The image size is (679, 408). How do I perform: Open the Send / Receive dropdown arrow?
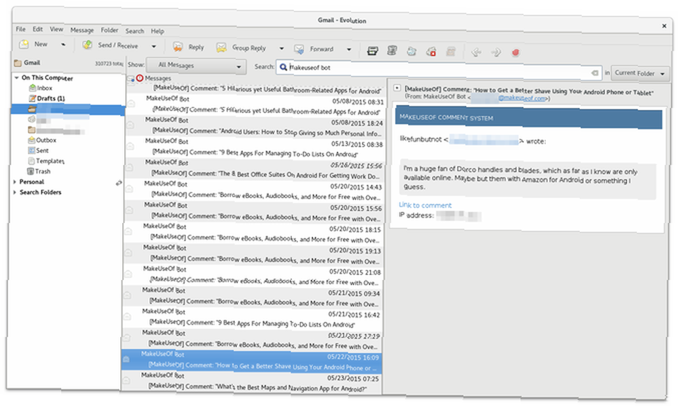point(153,46)
